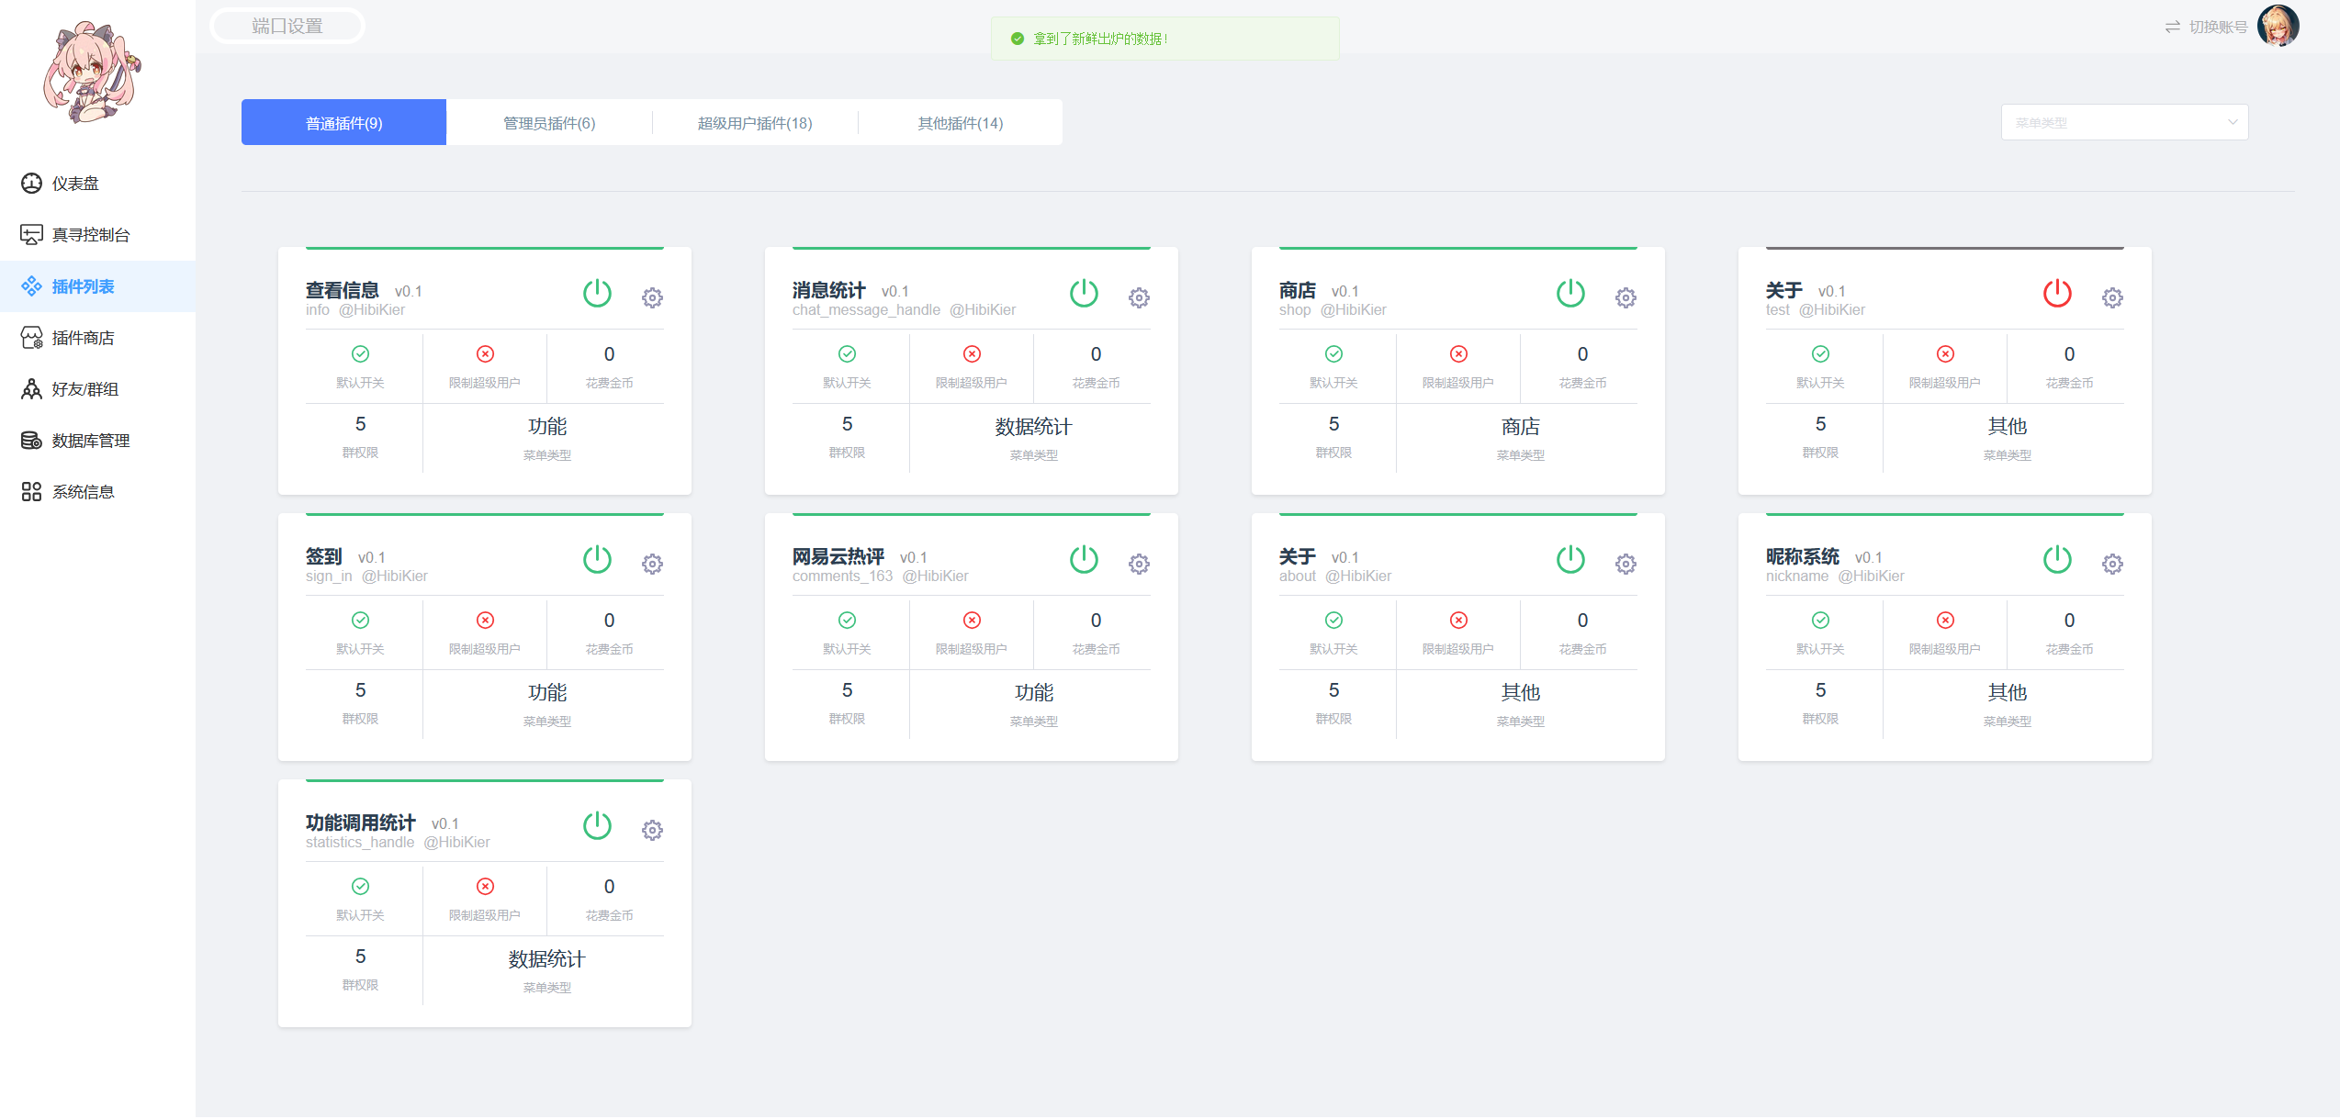Toggle power switch on 签到 plugin
Viewport: 2340px width, 1119px height.
pos(597,560)
